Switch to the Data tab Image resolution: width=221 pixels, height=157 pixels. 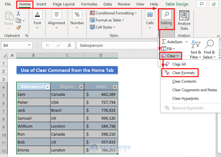tap(107, 4)
